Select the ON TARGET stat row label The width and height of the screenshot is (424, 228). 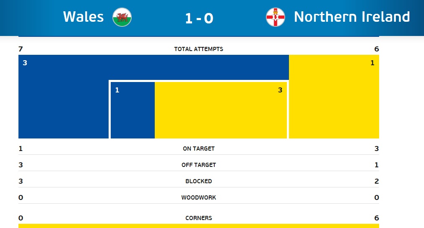(x=199, y=149)
